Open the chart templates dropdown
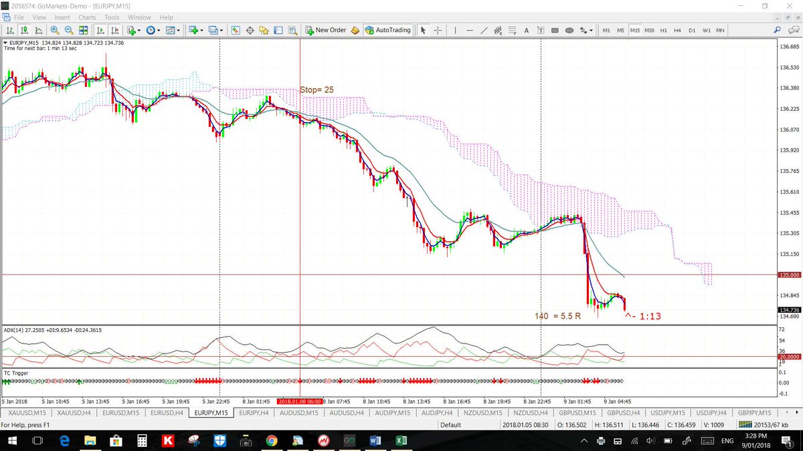 point(173,30)
